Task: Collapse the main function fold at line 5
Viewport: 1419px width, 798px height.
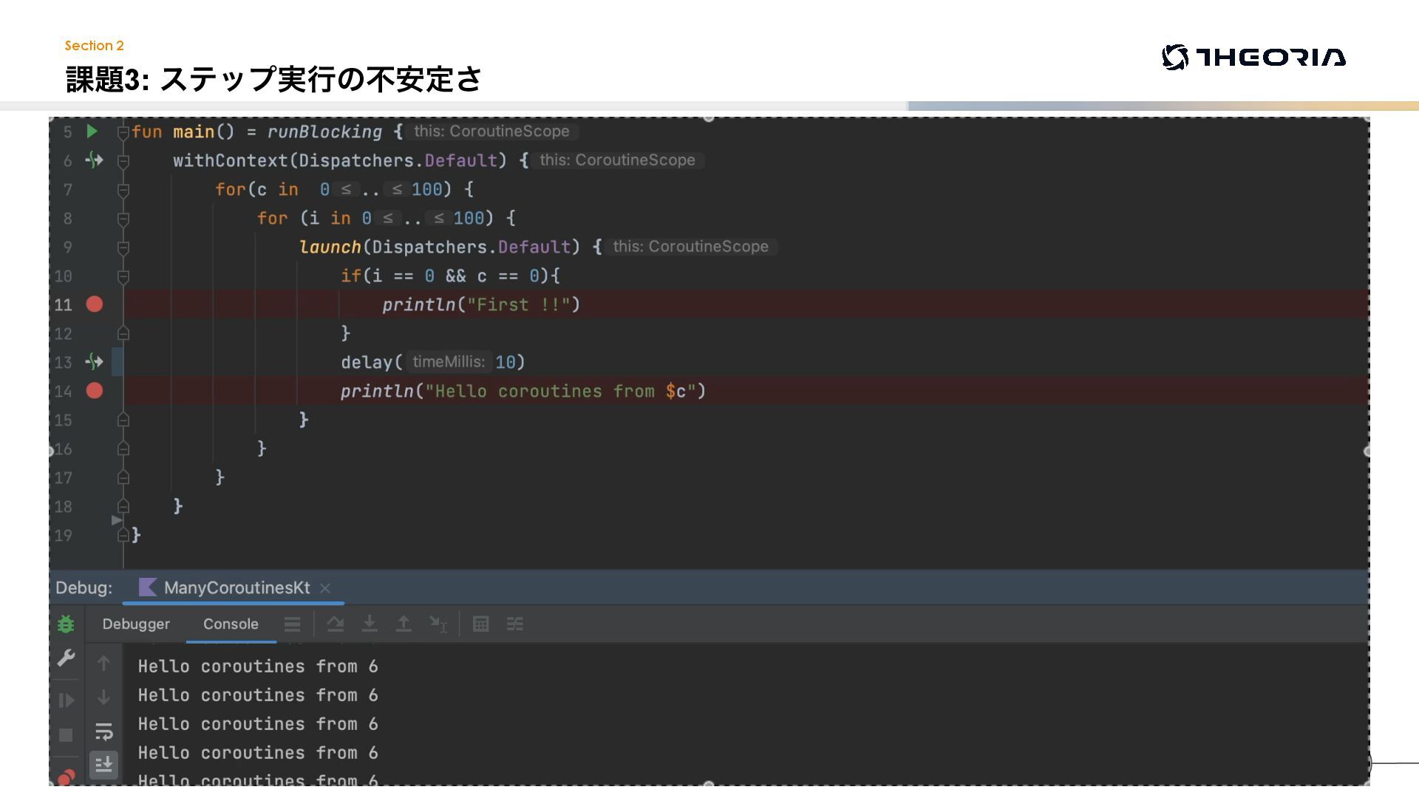Action: 123,132
